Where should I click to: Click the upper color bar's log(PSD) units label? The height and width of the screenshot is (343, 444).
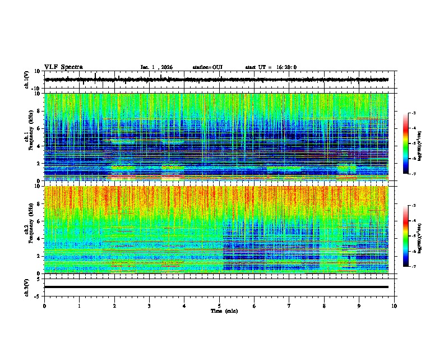(x=420, y=146)
